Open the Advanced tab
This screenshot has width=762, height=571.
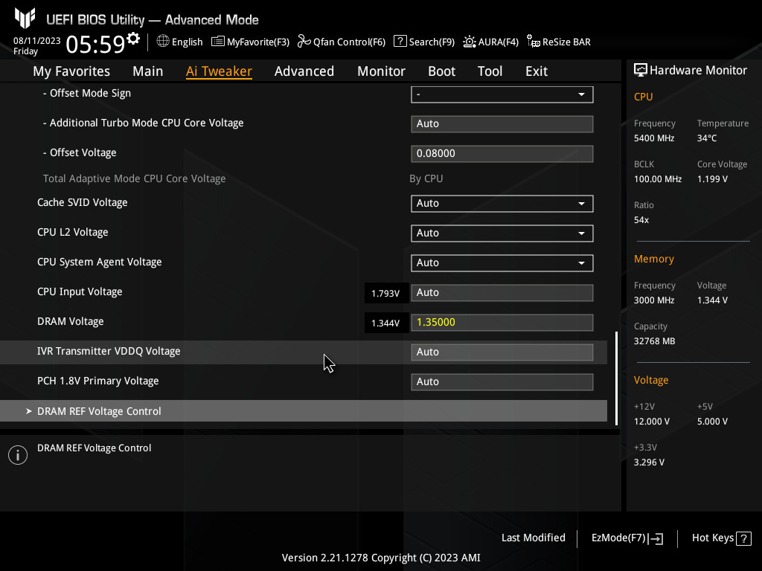(x=304, y=71)
